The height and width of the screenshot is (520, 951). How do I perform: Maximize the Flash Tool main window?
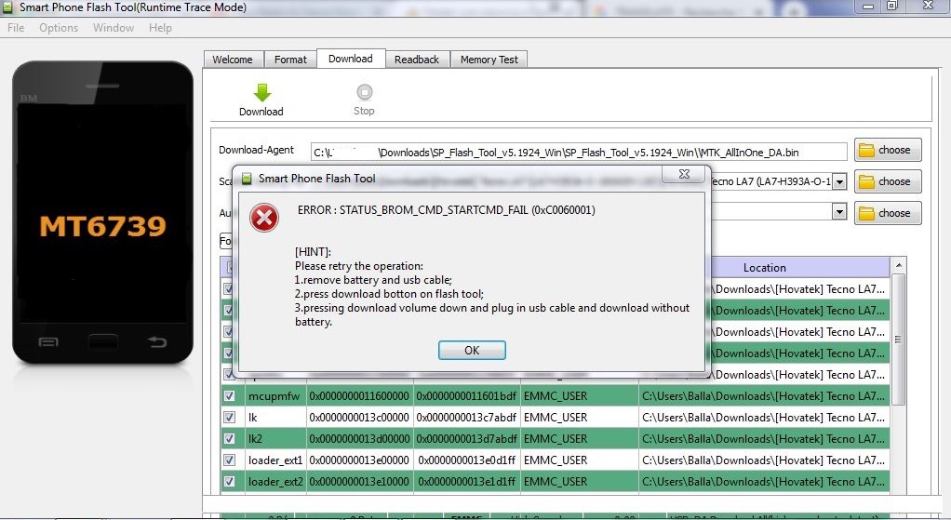892,7
